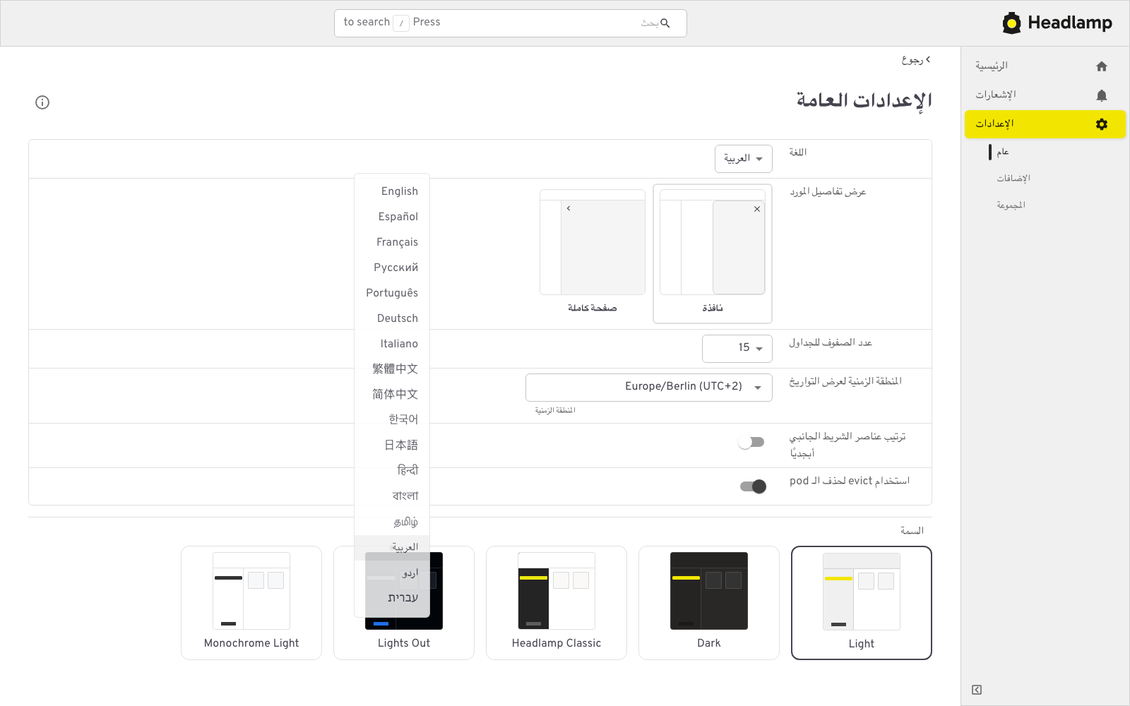
Task: Open the home page via house icon
Action: click(1101, 66)
